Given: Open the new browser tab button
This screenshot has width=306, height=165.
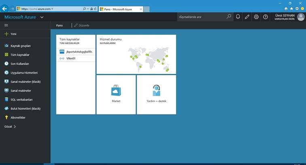Looking at the screenshot, I should pyautogui.click(x=147, y=9).
